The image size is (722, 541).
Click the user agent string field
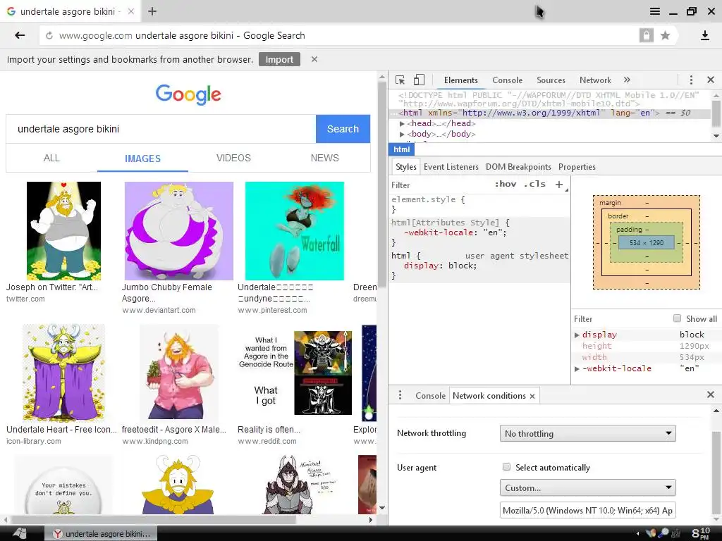click(x=587, y=510)
